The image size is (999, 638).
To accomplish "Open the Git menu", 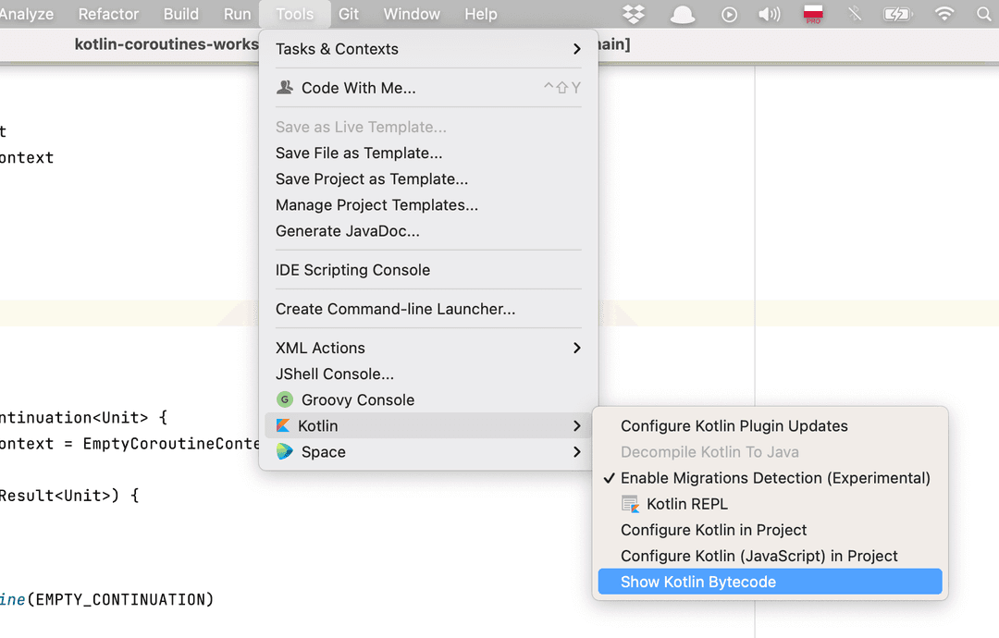I will coord(349,14).
